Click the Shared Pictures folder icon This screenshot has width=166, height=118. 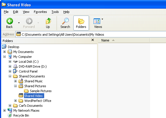[x=21, y=86]
